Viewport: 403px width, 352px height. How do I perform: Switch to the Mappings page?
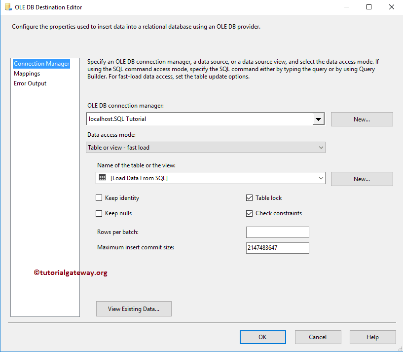tap(27, 74)
